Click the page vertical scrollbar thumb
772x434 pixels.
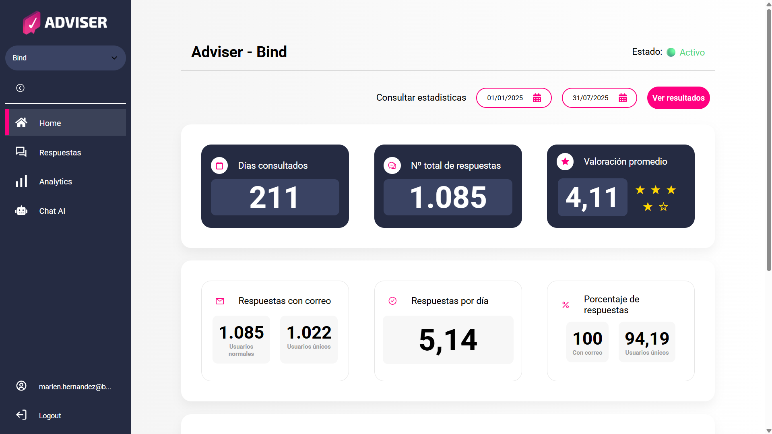click(x=769, y=139)
